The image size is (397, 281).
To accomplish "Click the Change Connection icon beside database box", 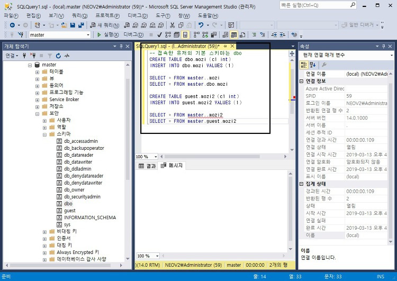I will pyautogui.click(x=21, y=34).
